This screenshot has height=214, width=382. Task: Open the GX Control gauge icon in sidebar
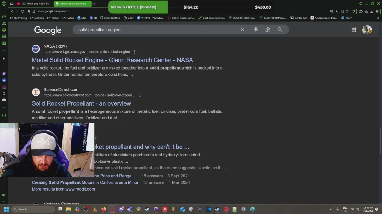point(4,17)
